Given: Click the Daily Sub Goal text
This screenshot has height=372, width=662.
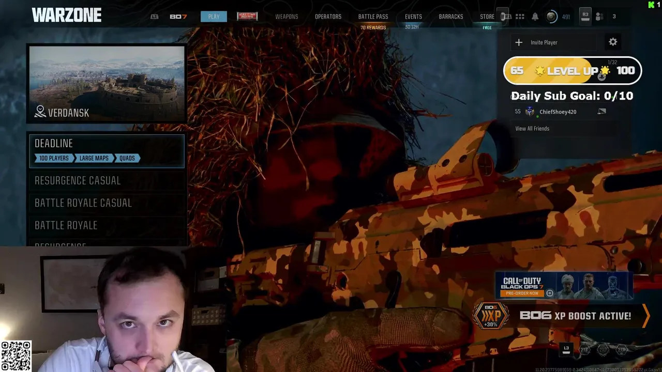Looking at the screenshot, I should [571, 96].
